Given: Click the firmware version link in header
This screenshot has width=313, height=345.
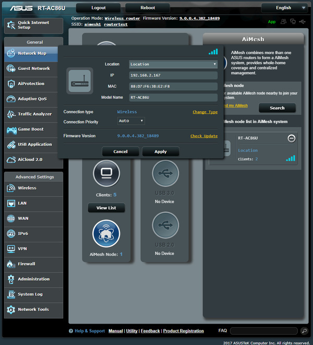Looking at the screenshot, I should pos(199,18).
